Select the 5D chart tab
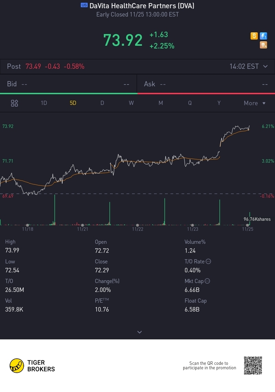The image size is (275, 392). (x=73, y=103)
